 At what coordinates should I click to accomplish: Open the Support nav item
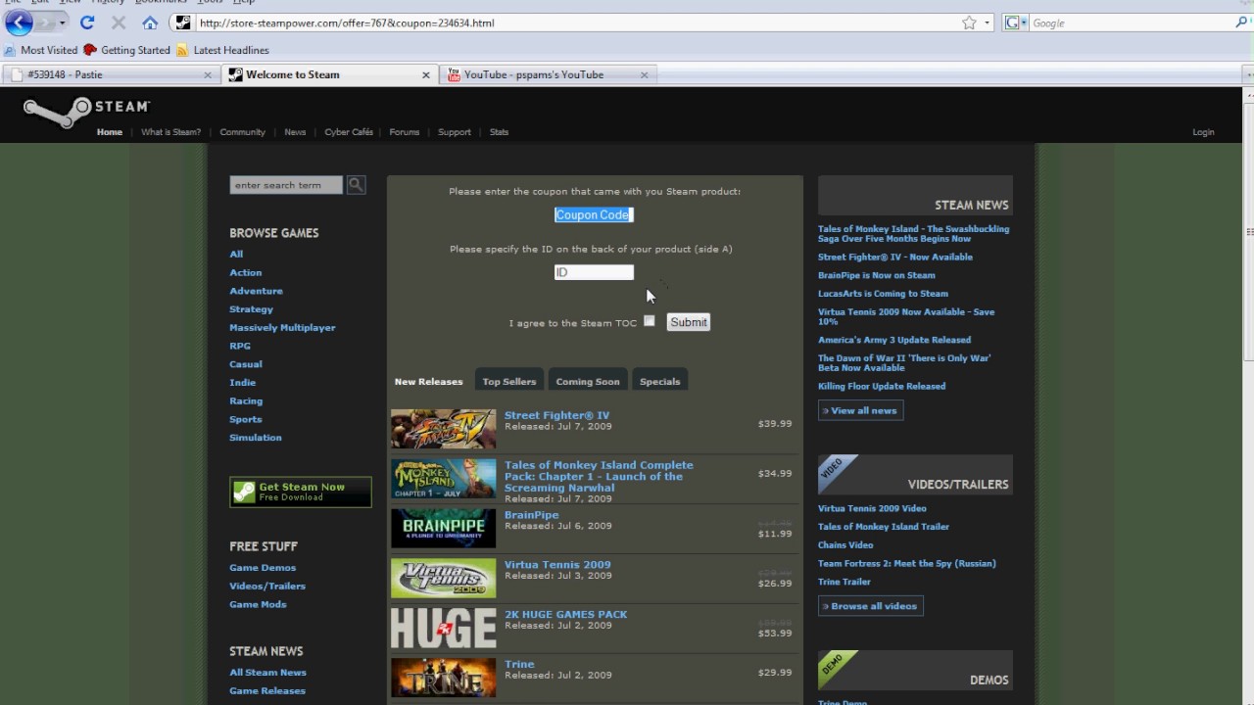(x=454, y=132)
